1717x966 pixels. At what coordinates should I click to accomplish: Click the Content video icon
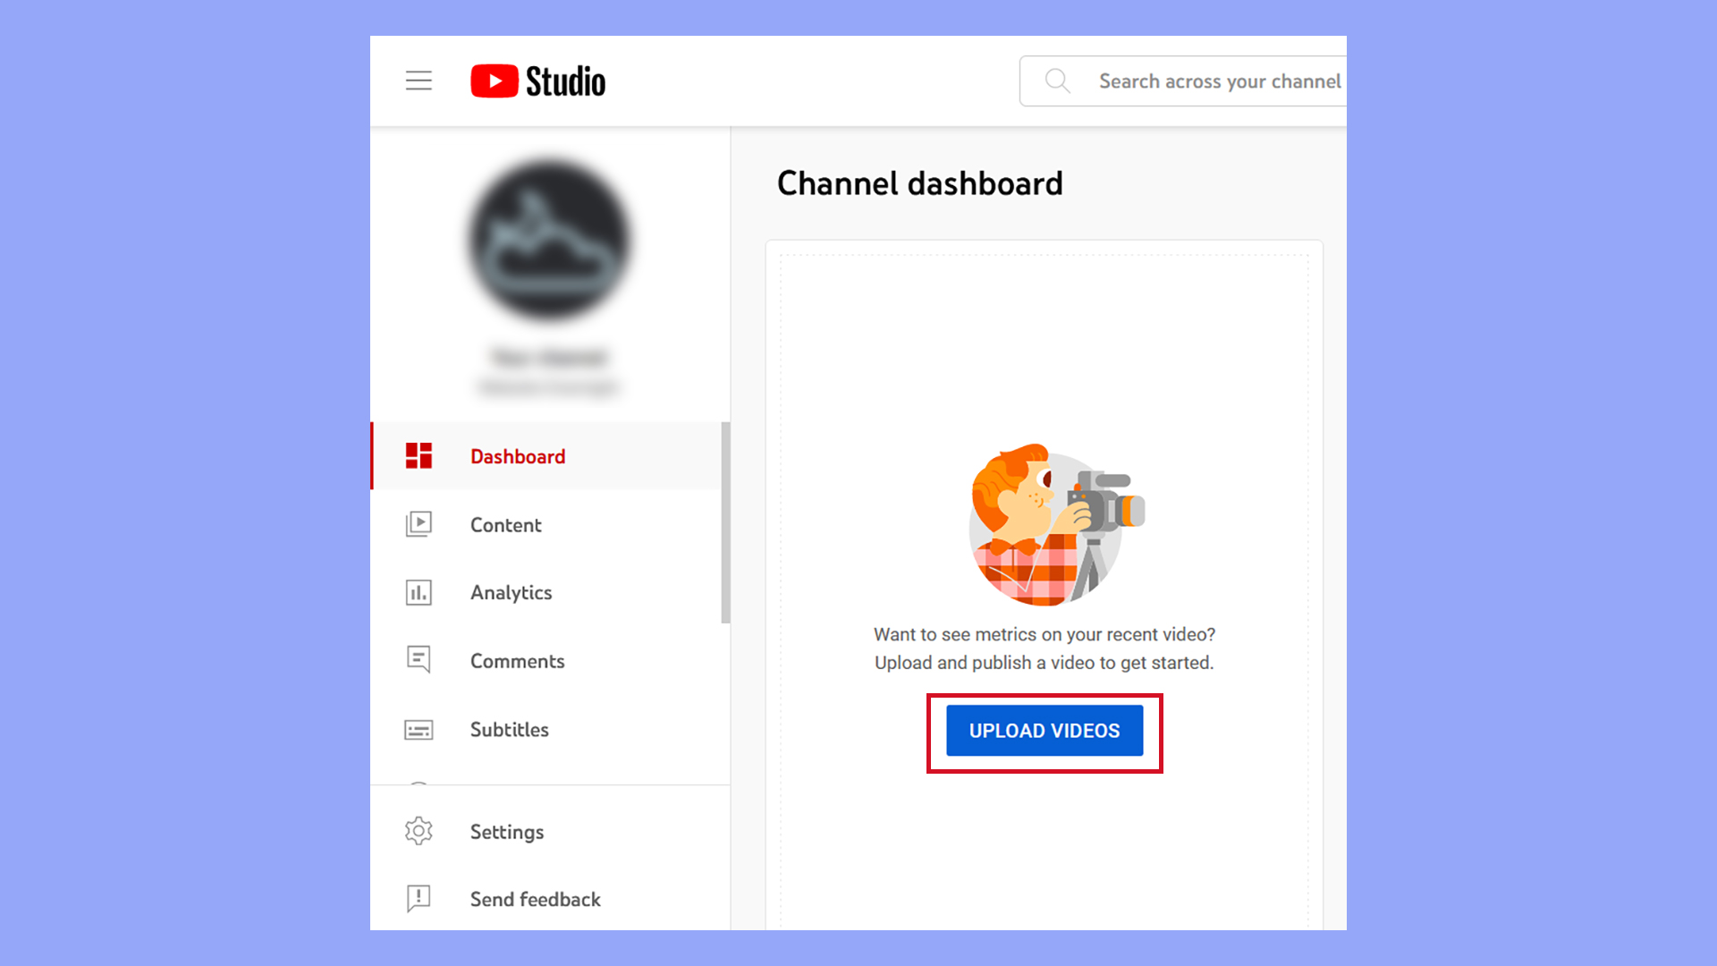[x=419, y=524]
